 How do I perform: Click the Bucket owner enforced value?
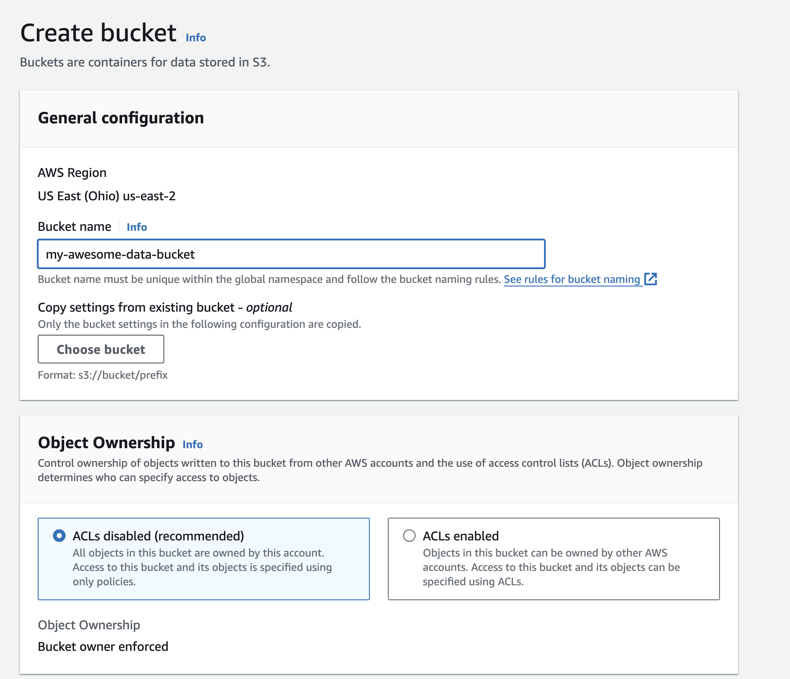pyautogui.click(x=103, y=647)
